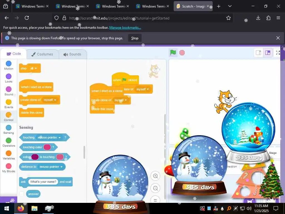The height and width of the screenshot is (214, 285).
Task: Select the My Blocks category
Action: click(x=9, y=168)
